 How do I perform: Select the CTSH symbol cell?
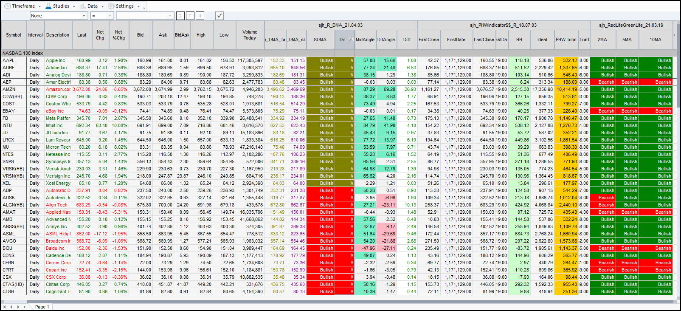(x=14, y=291)
